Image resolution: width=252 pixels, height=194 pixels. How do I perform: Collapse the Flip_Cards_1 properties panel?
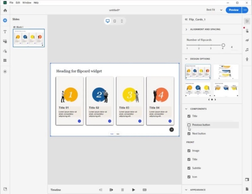coord(186,19)
